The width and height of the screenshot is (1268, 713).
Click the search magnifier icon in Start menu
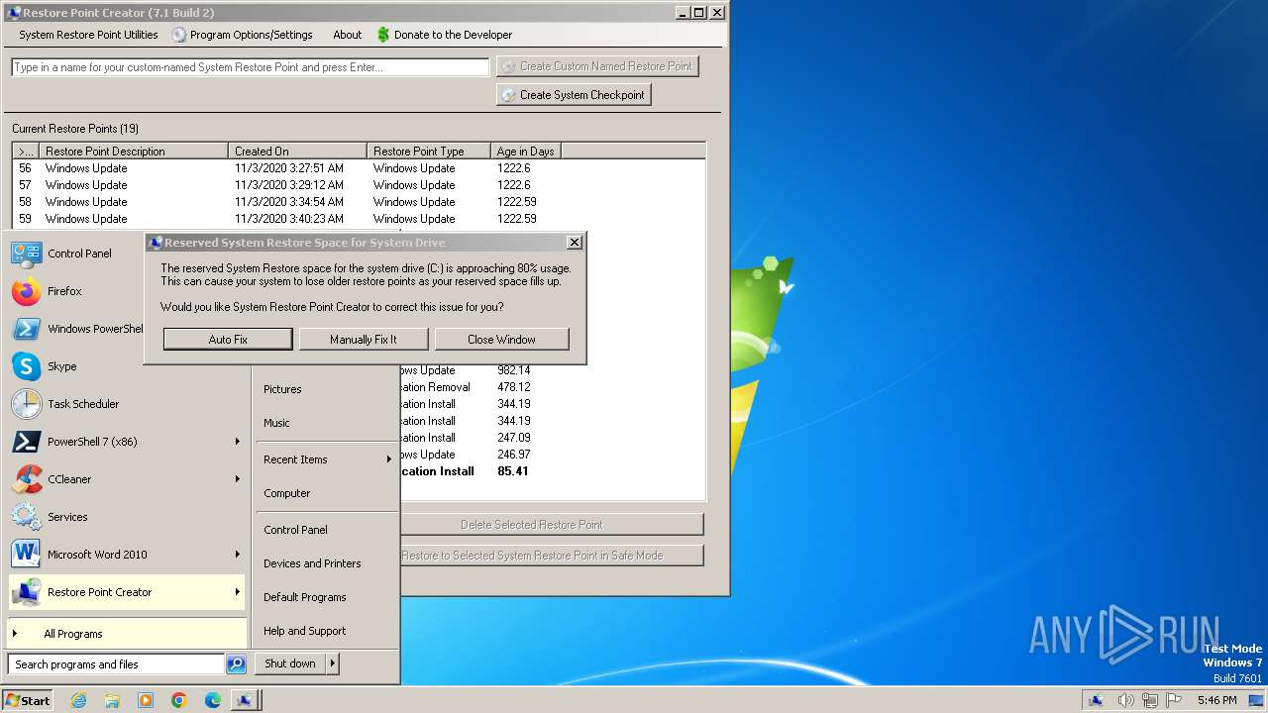click(x=236, y=664)
